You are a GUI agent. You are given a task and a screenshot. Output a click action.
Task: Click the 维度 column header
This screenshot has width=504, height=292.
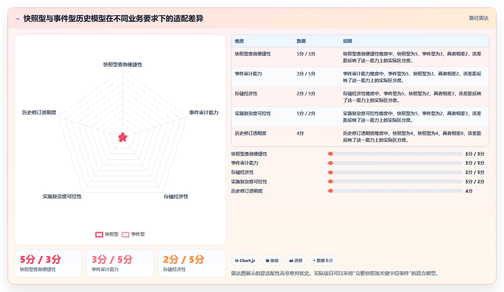click(239, 41)
